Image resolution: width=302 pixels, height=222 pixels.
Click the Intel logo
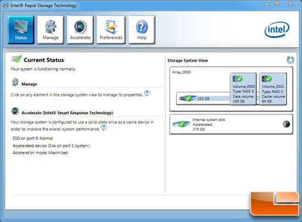click(x=277, y=30)
